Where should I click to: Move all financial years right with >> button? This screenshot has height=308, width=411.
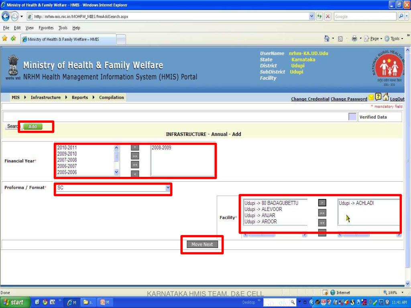pos(135,156)
